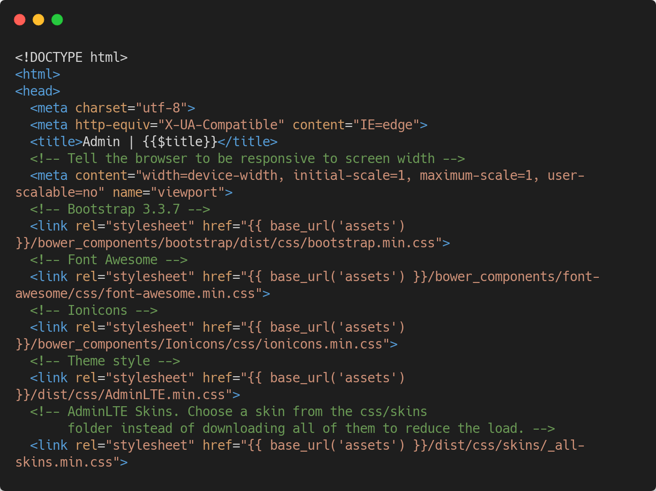
Task: Select the AdminLTE.min.css stylesheet path
Action: pyautogui.click(x=127, y=394)
